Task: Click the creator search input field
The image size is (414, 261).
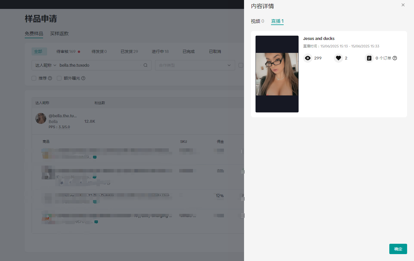Action: pos(99,65)
